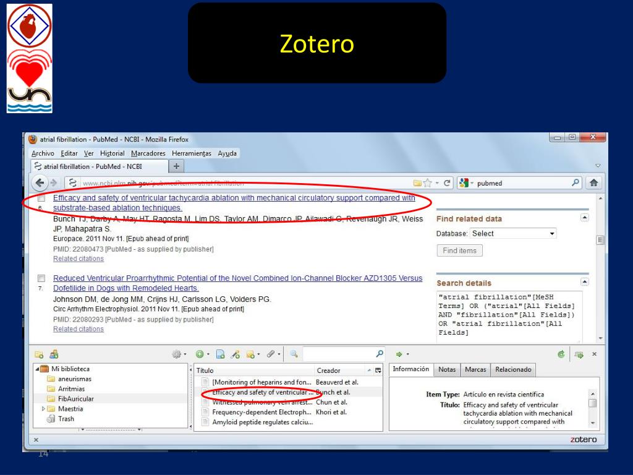
Task: Select the aneurismas collection
Action: (75, 379)
